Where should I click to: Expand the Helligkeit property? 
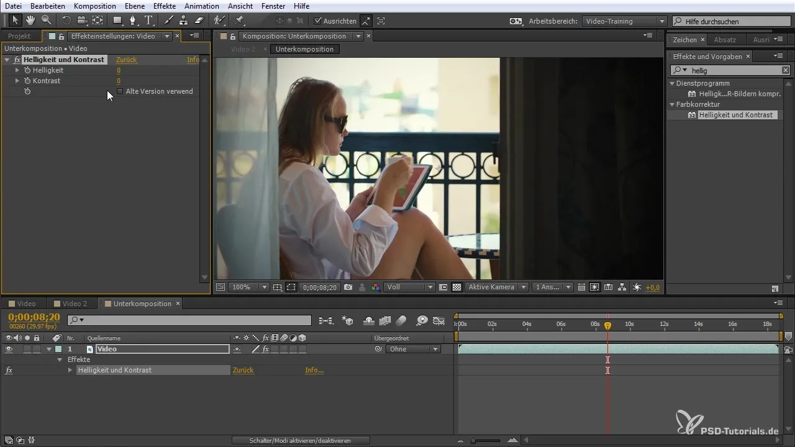point(17,70)
